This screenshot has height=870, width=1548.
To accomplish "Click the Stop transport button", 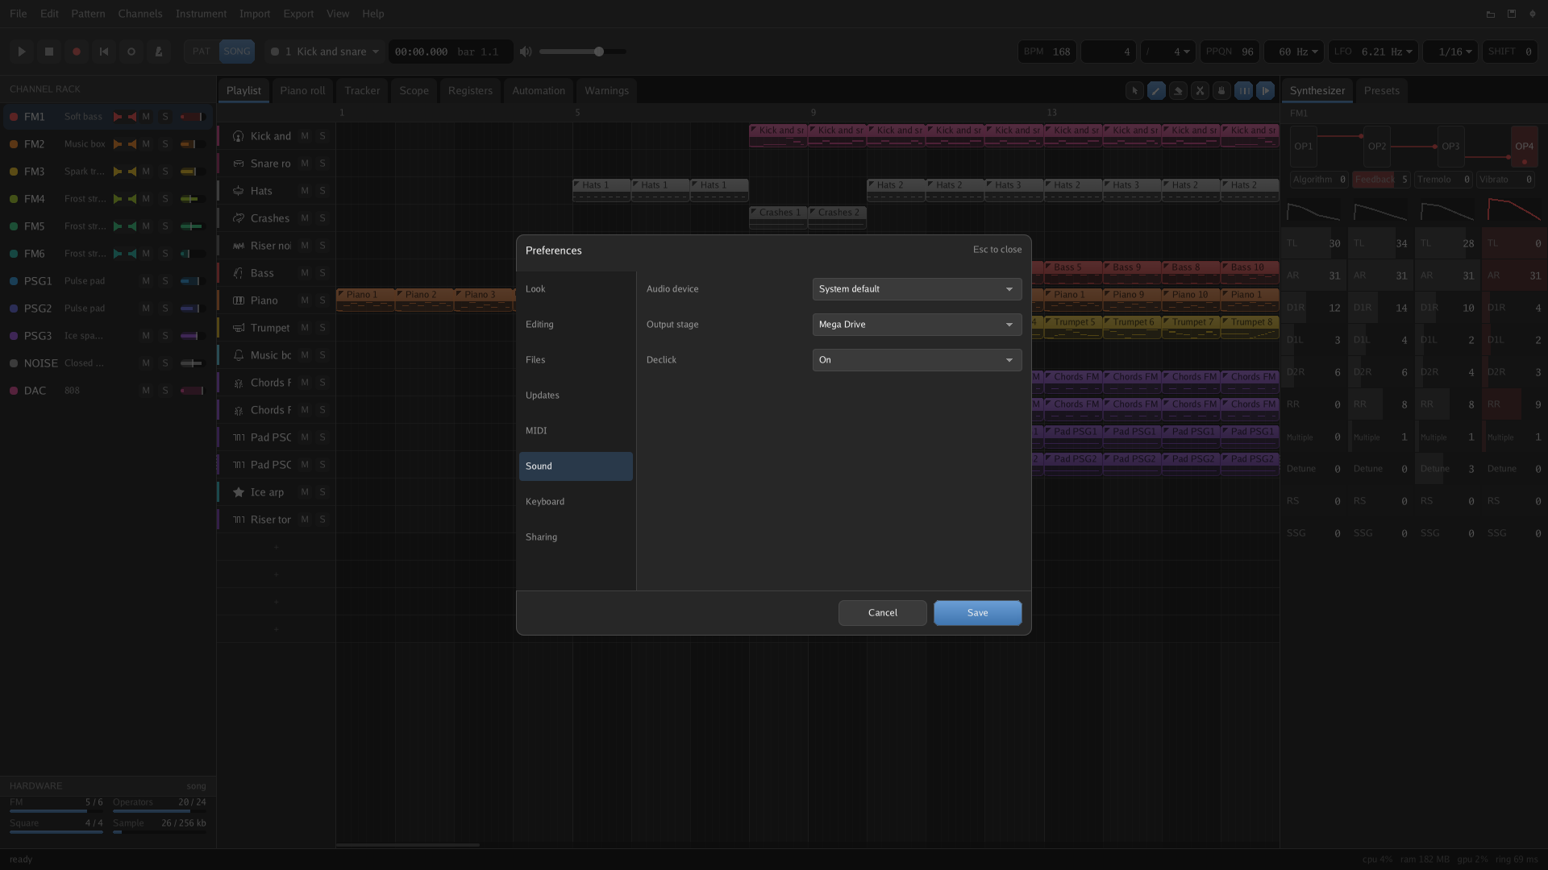I will click(x=49, y=52).
